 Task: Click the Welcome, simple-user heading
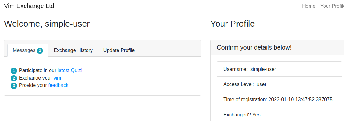47,24
